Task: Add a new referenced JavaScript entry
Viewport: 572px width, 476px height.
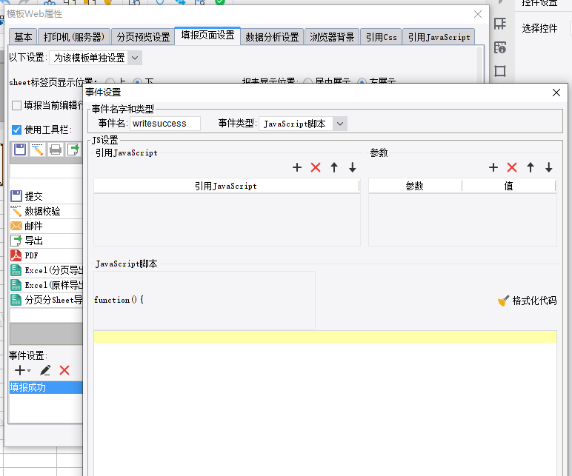Action: point(297,167)
